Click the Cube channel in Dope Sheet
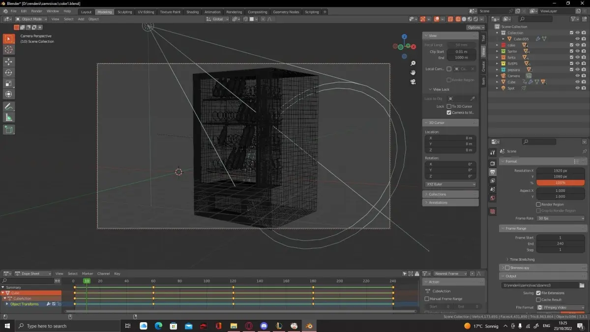Screen dimensions: 590x332 pos(30,293)
